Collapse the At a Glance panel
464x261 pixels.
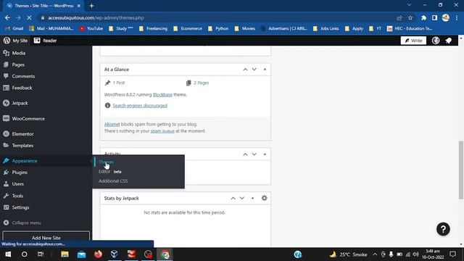click(265, 70)
